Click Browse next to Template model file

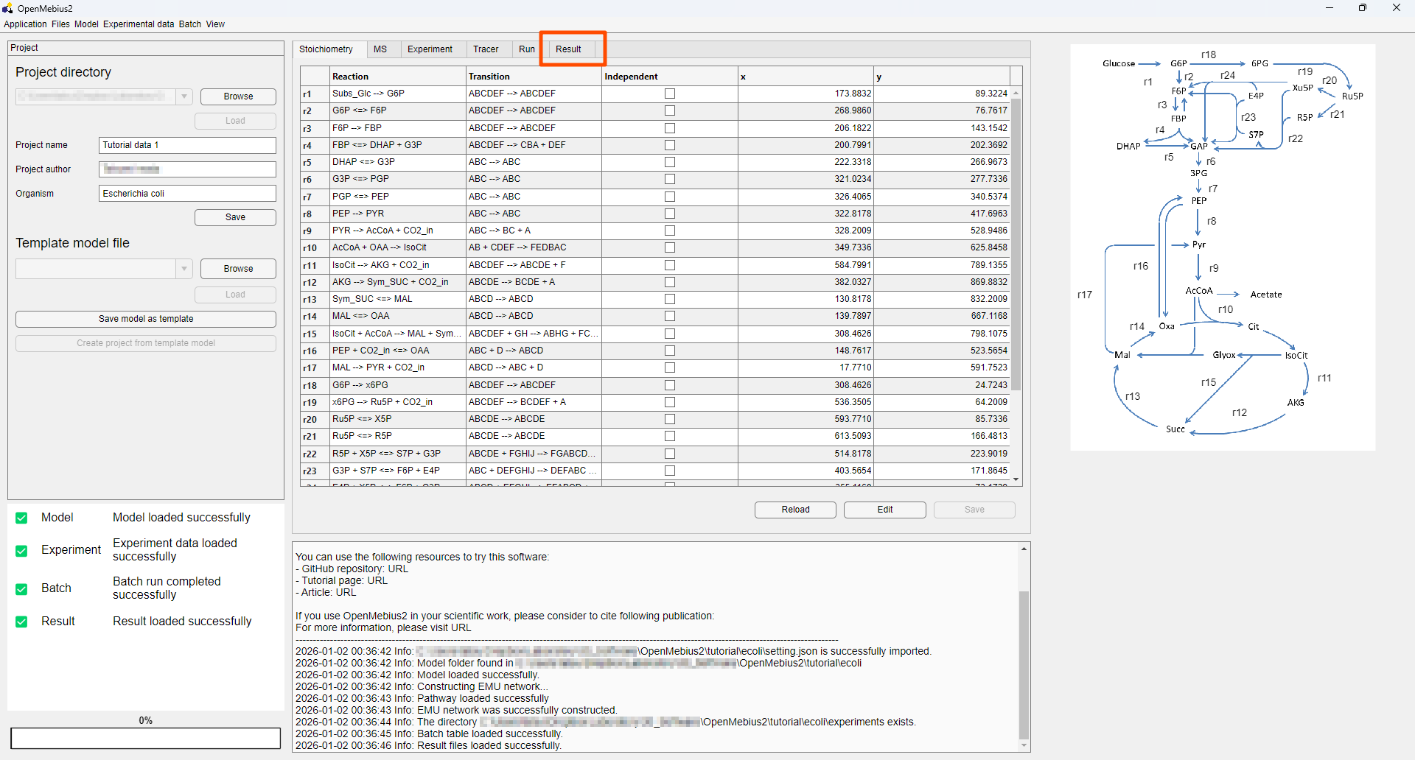click(237, 268)
